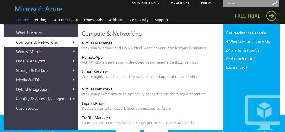Viewport: 285px width, 132px height.
Task: Open the Features menu
Action: (x=22, y=20)
